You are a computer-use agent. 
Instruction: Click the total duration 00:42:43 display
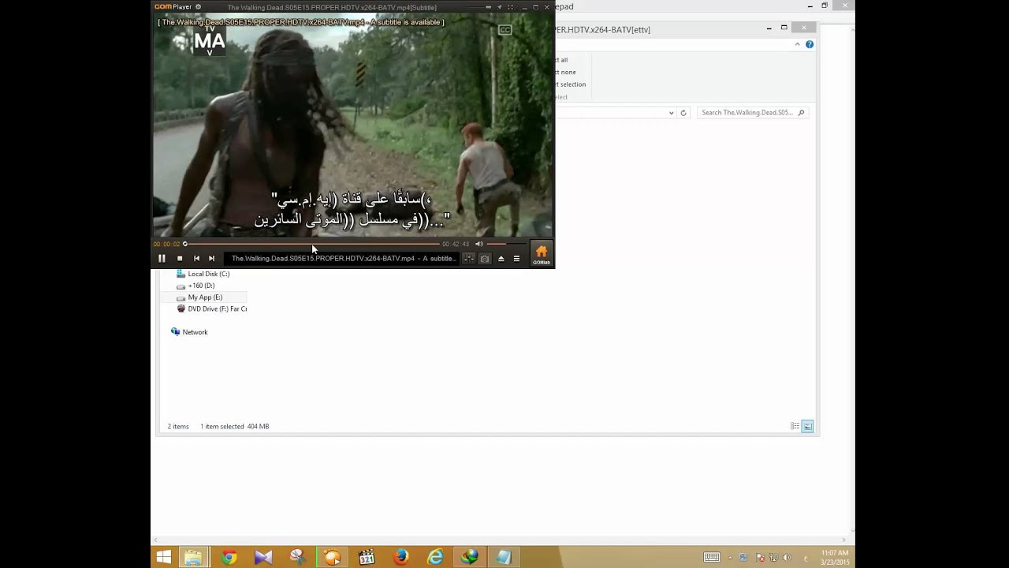[x=456, y=244]
